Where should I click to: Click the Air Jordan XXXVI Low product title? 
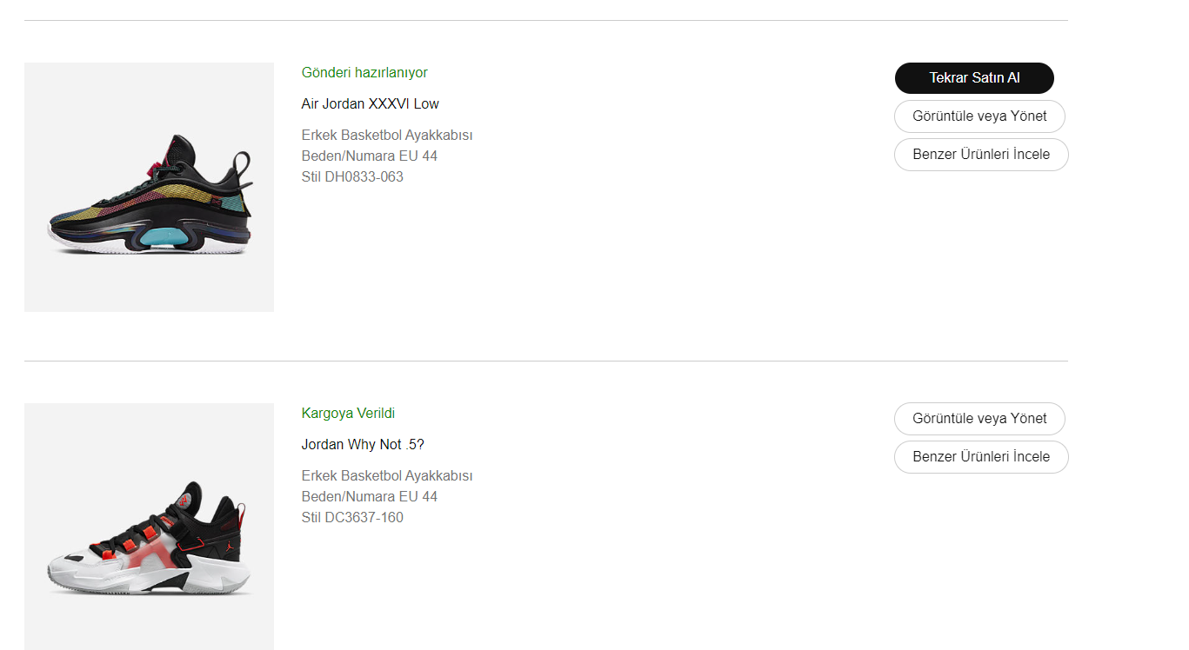(x=370, y=104)
